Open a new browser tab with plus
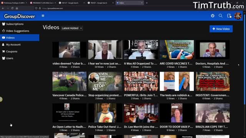246x138 pixels. coord(147,3)
